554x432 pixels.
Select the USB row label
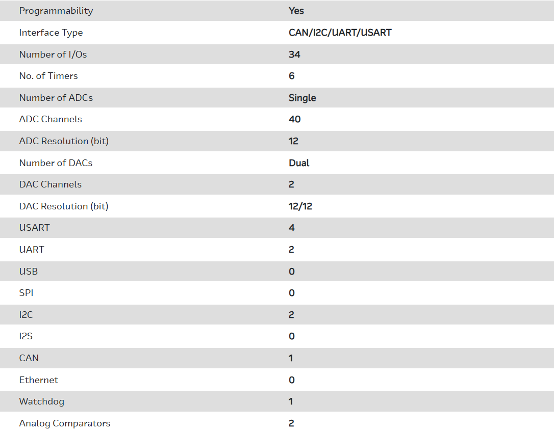pyautogui.click(x=29, y=272)
